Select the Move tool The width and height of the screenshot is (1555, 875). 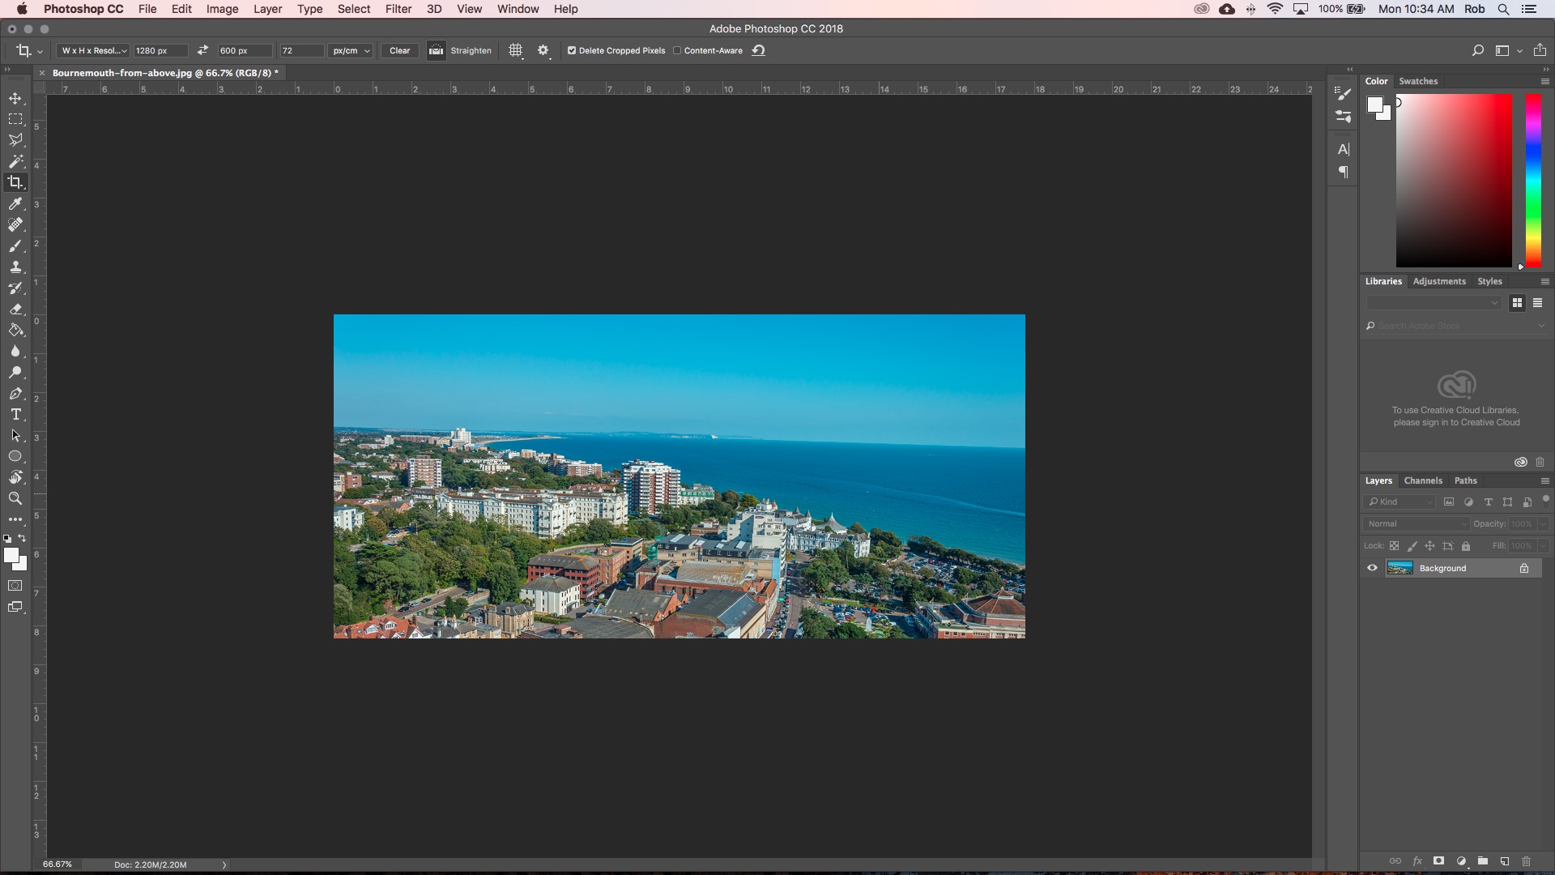click(x=15, y=99)
